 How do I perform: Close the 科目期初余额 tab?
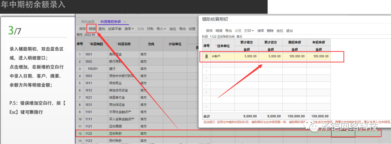coord(125,22)
